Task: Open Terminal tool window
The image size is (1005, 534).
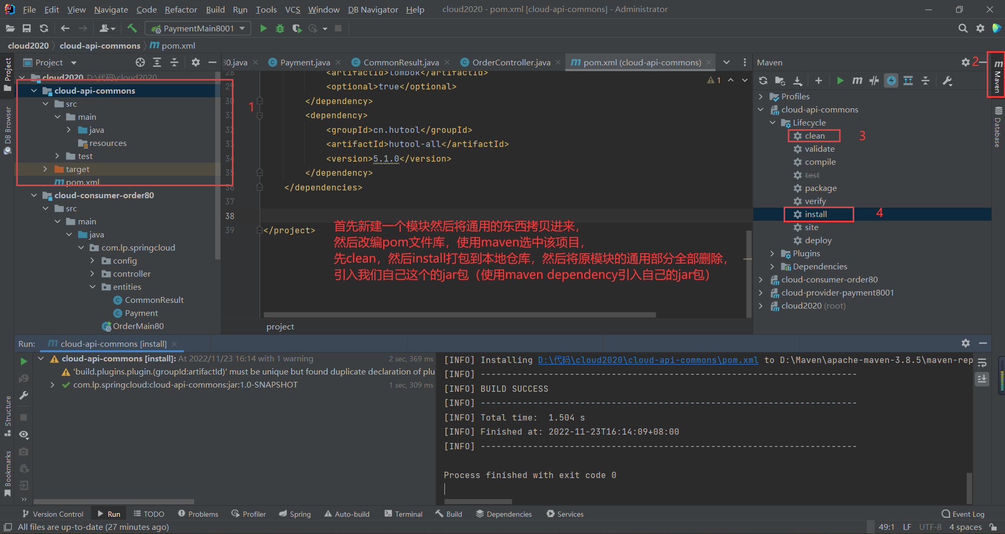Action: [403, 514]
